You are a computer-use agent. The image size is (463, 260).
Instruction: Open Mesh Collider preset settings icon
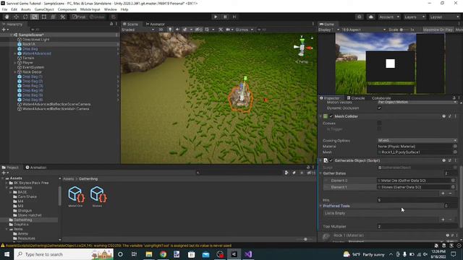point(450,116)
